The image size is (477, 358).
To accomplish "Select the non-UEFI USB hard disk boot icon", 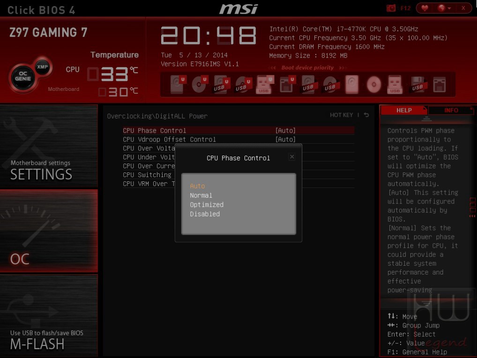I will [308, 84].
